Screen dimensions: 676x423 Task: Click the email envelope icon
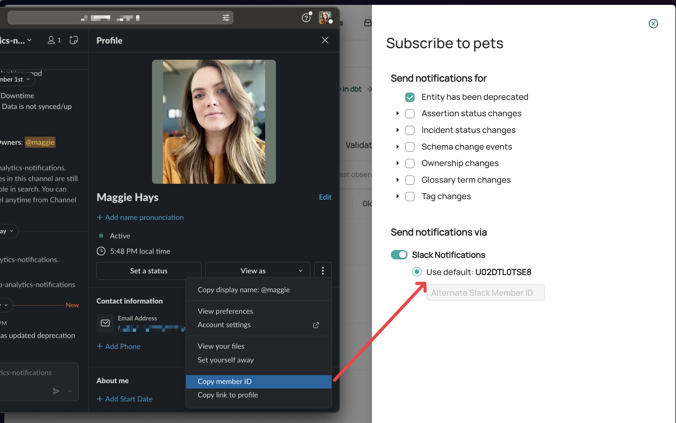(105, 323)
